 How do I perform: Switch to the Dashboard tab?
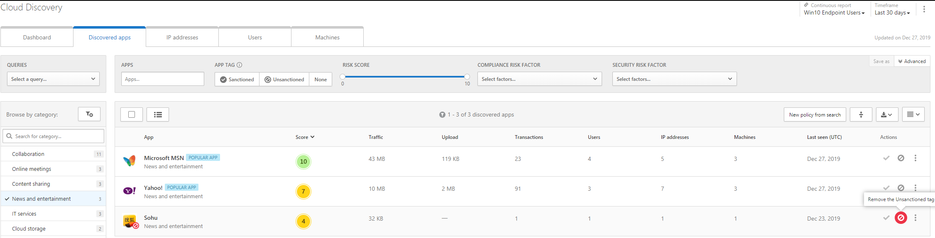[x=37, y=37]
